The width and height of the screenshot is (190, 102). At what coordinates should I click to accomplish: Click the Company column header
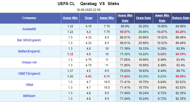click(29, 18)
